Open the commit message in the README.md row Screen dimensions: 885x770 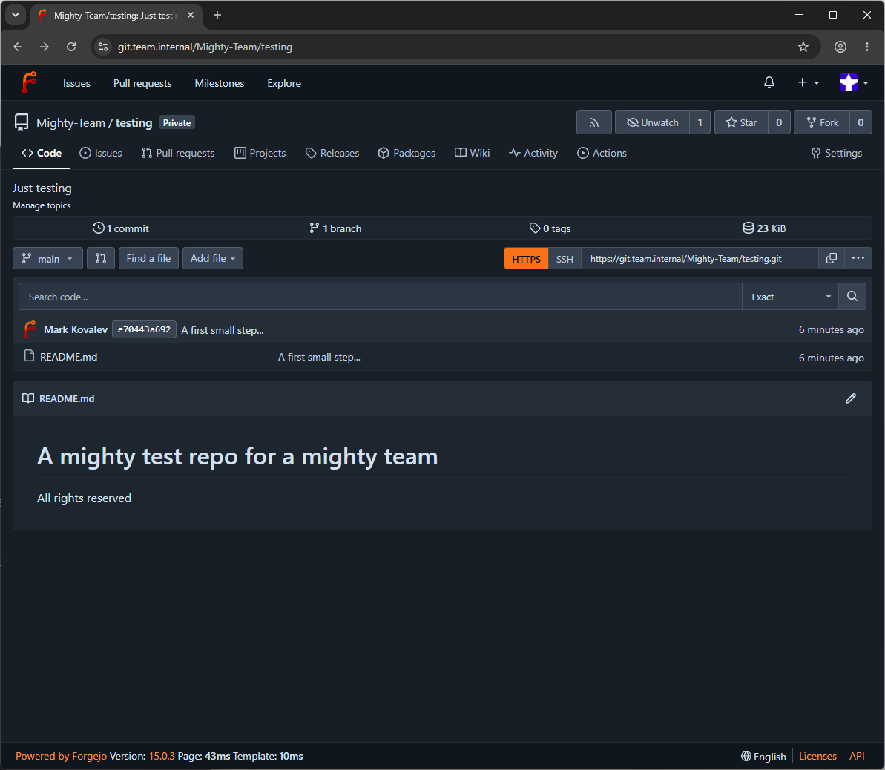[319, 357]
